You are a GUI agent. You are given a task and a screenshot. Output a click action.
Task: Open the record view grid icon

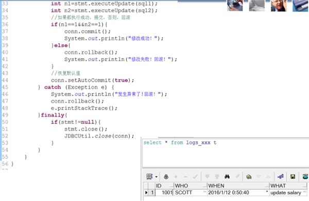click(149, 177)
